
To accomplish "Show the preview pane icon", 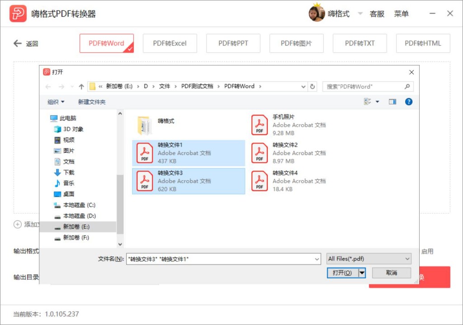I will coord(392,102).
